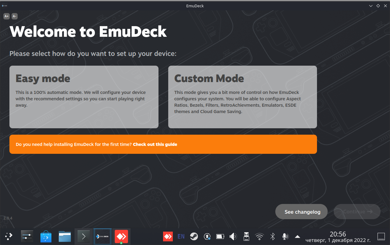The width and height of the screenshot is (390, 245).
Task: Increase font size with the A+ button
Action: 6,16
